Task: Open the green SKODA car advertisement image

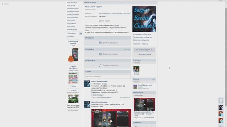Action: point(73,99)
